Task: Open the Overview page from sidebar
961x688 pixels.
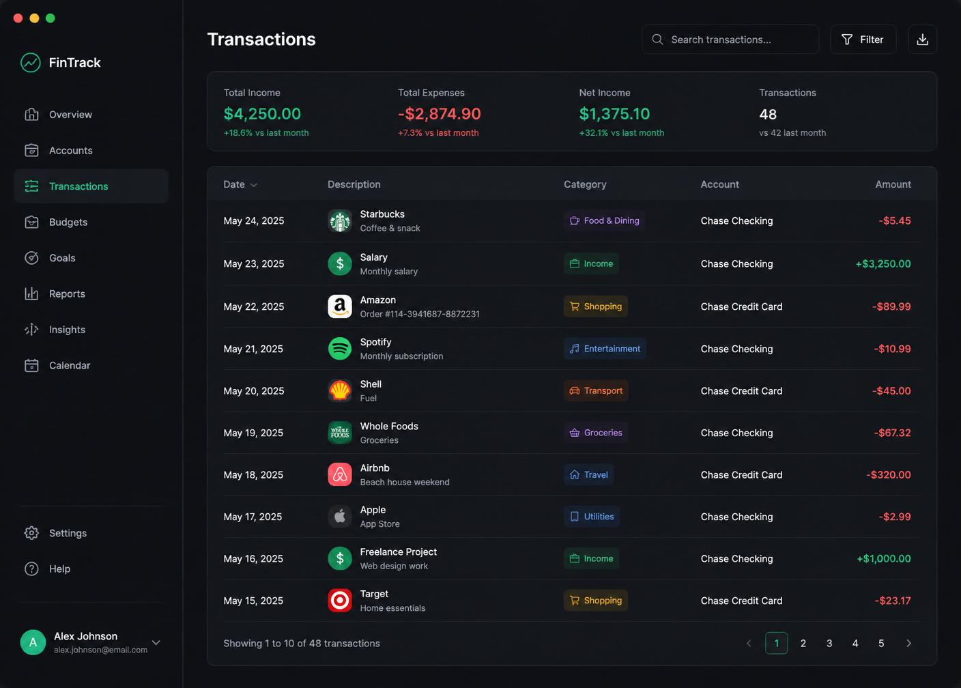Action: [91, 114]
